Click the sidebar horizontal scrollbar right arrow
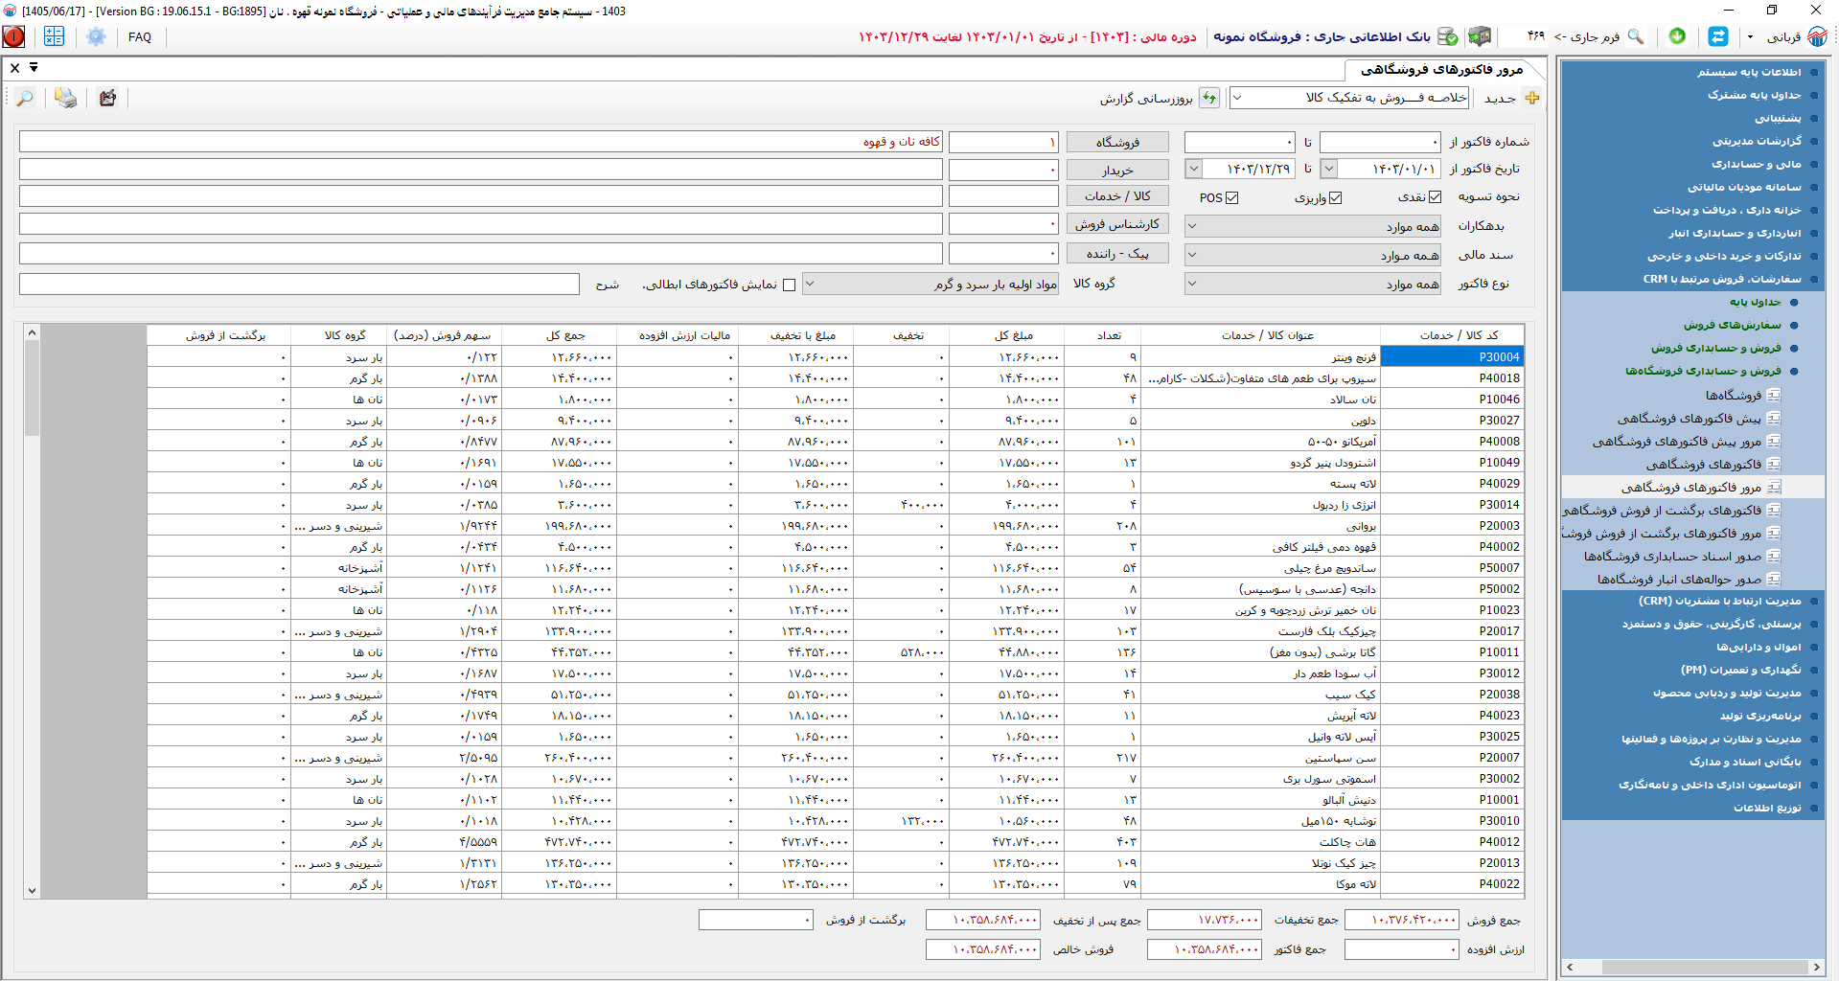The width and height of the screenshot is (1839, 981). pos(1816,967)
